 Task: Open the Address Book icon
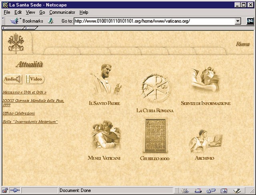[224, 191]
